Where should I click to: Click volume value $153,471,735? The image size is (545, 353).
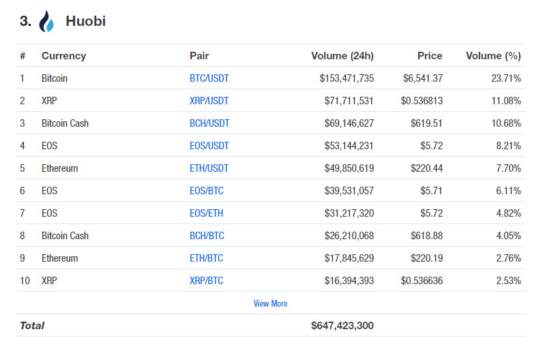(347, 78)
